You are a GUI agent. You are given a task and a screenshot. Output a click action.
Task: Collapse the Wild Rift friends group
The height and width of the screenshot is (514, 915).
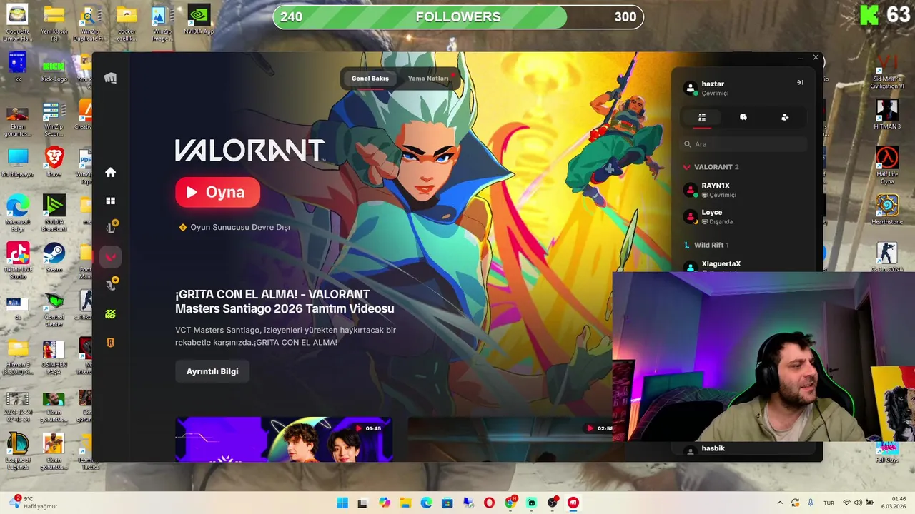pyautogui.click(x=706, y=245)
